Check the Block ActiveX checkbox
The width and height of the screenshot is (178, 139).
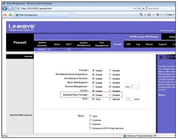pyautogui.click(x=90, y=124)
